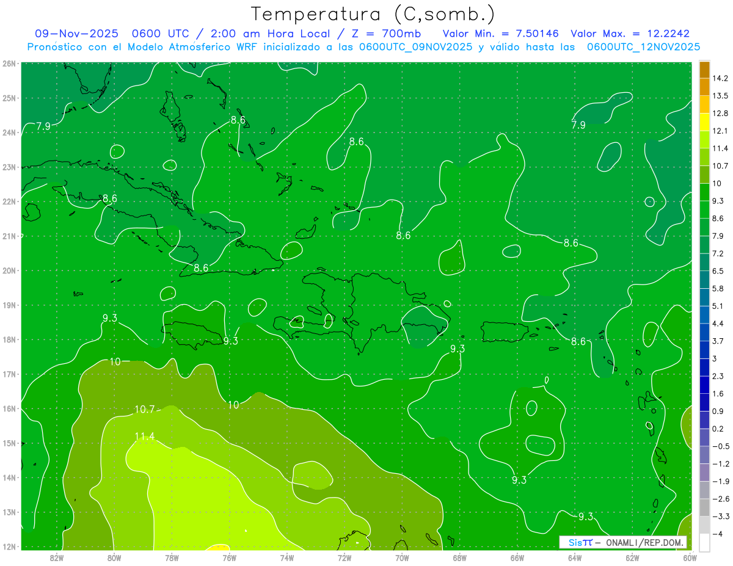Viewport: 733px width, 566px height.
Task: Click the longitude axis label "76W"
Action: click(x=229, y=557)
